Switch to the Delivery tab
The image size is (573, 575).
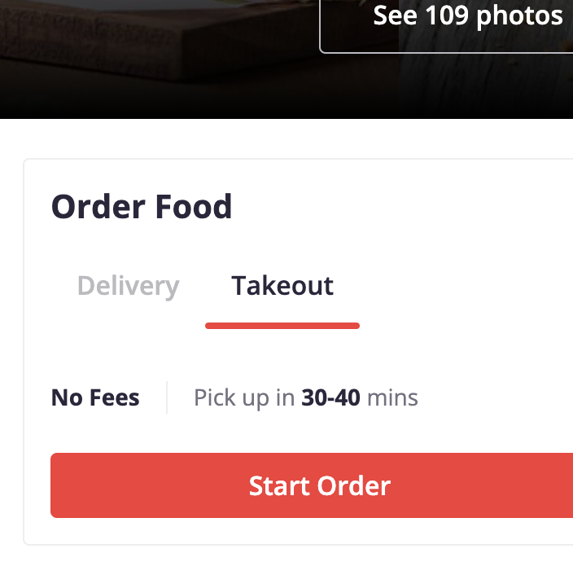click(x=129, y=286)
